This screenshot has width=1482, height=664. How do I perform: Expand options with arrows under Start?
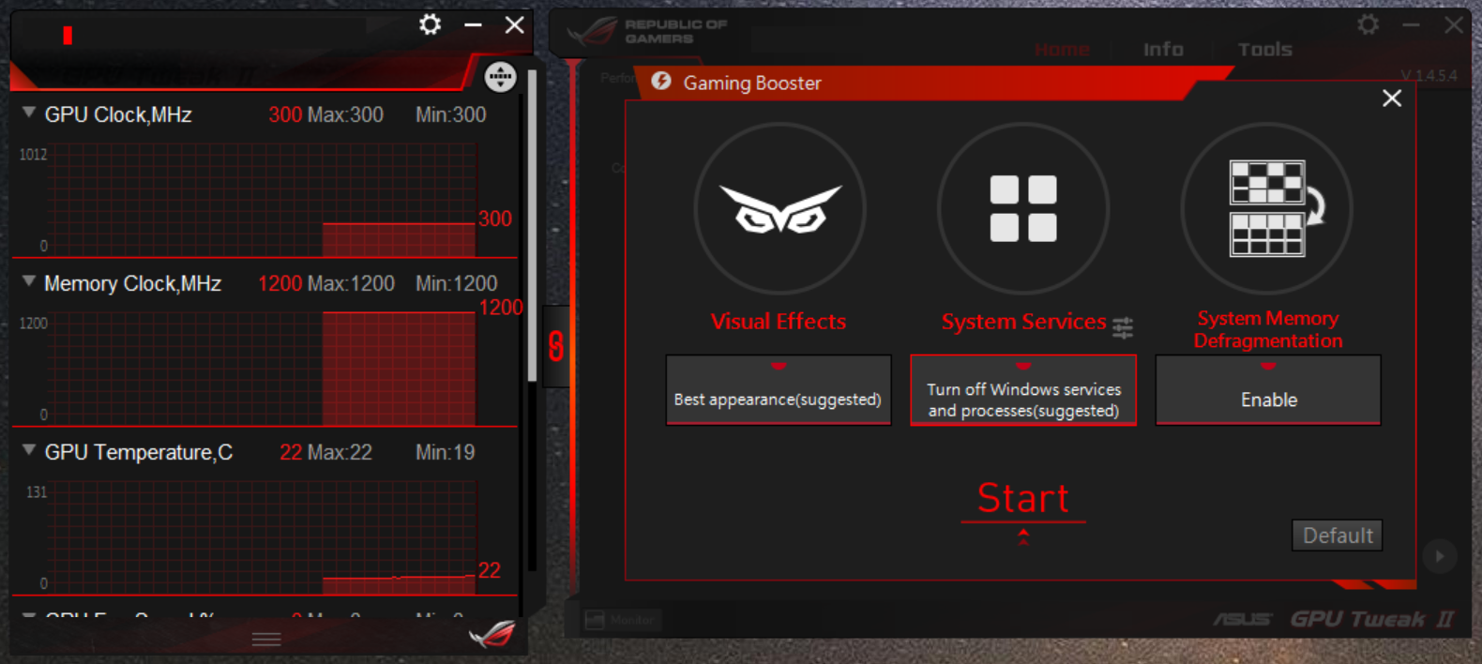click(1023, 536)
